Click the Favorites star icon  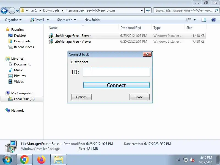tap(8, 29)
